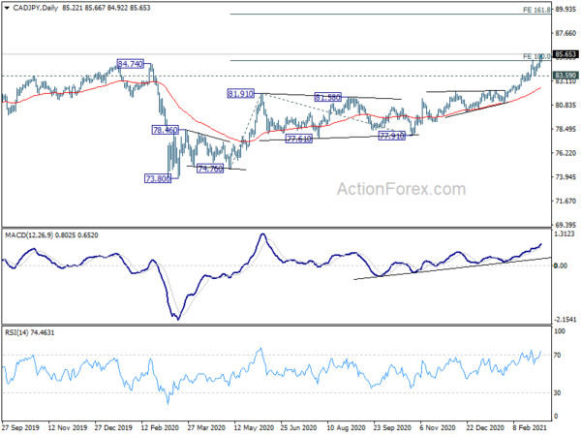Click the FE 100.0 Fibonacci label

click(x=536, y=56)
